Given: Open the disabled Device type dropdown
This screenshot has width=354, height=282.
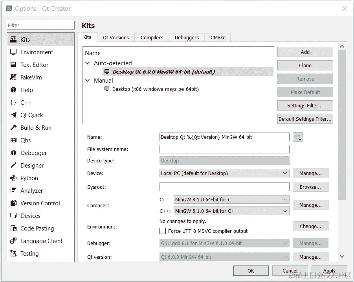Looking at the screenshot, I should pos(224,160).
